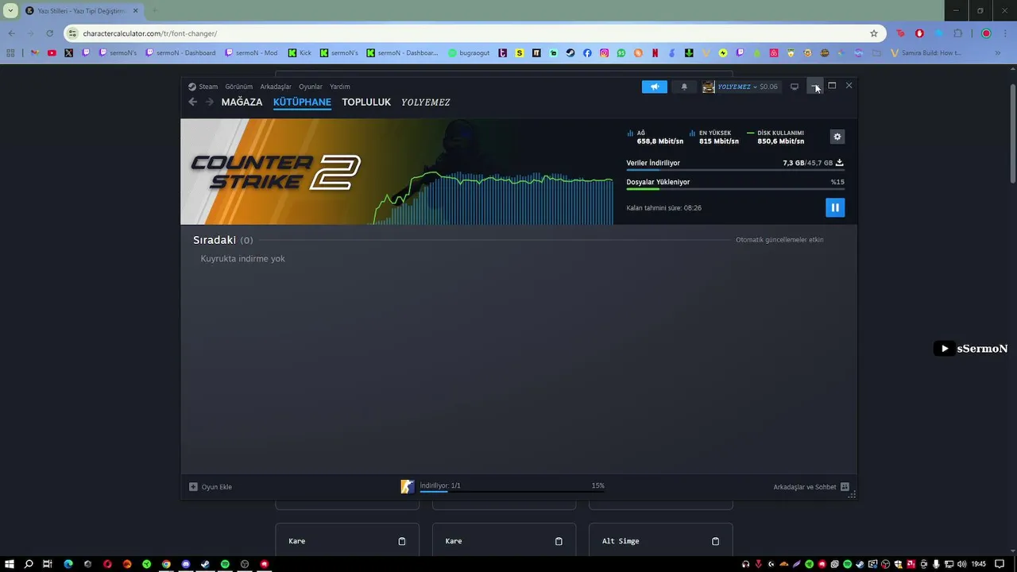Switch to the TOPLULUK tab
Image resolution: width=1017 pixels, height=572 pixels.
pos(366,102)
